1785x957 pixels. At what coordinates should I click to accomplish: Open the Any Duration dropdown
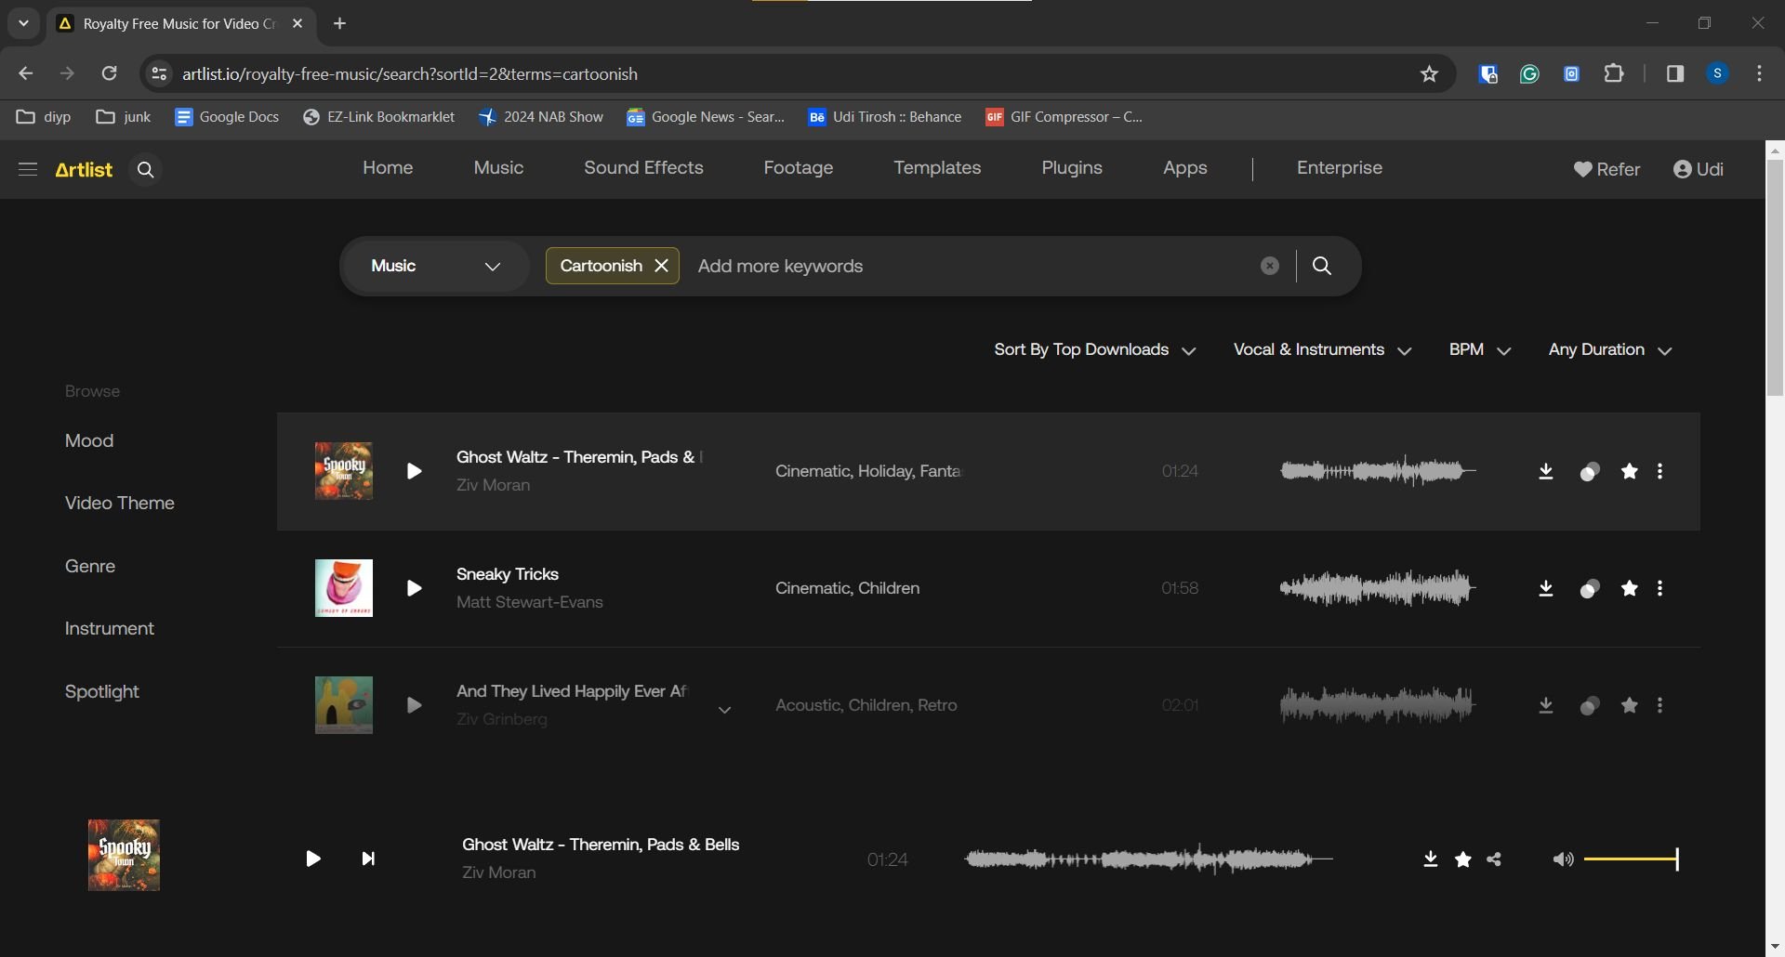pos(1610,350)
